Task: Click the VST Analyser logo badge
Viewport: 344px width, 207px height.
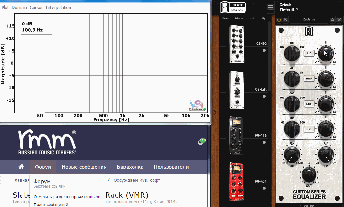Action: click(197, 105)
